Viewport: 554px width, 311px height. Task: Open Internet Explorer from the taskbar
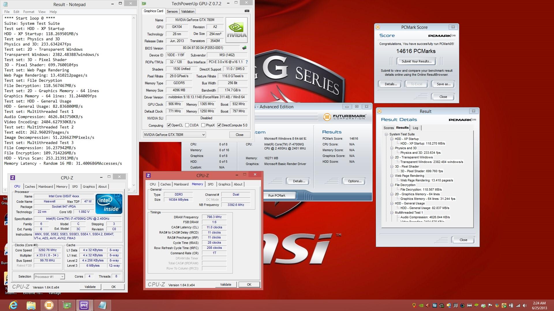coord(13,305)
